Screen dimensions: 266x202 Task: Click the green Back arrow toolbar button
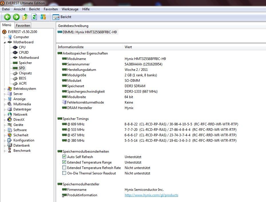point(7,17)
